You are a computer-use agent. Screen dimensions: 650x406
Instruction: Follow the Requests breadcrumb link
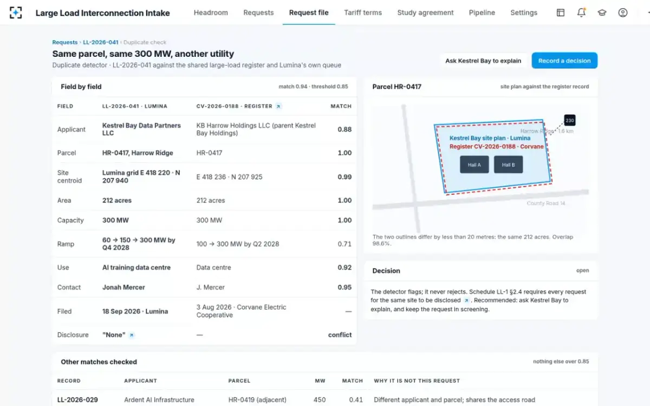pyautogui.click(x=65, y=42)
